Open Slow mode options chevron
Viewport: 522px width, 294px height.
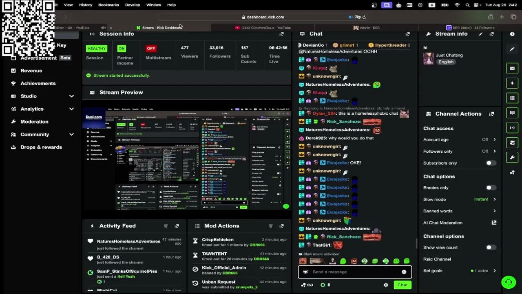click(494, 200)
